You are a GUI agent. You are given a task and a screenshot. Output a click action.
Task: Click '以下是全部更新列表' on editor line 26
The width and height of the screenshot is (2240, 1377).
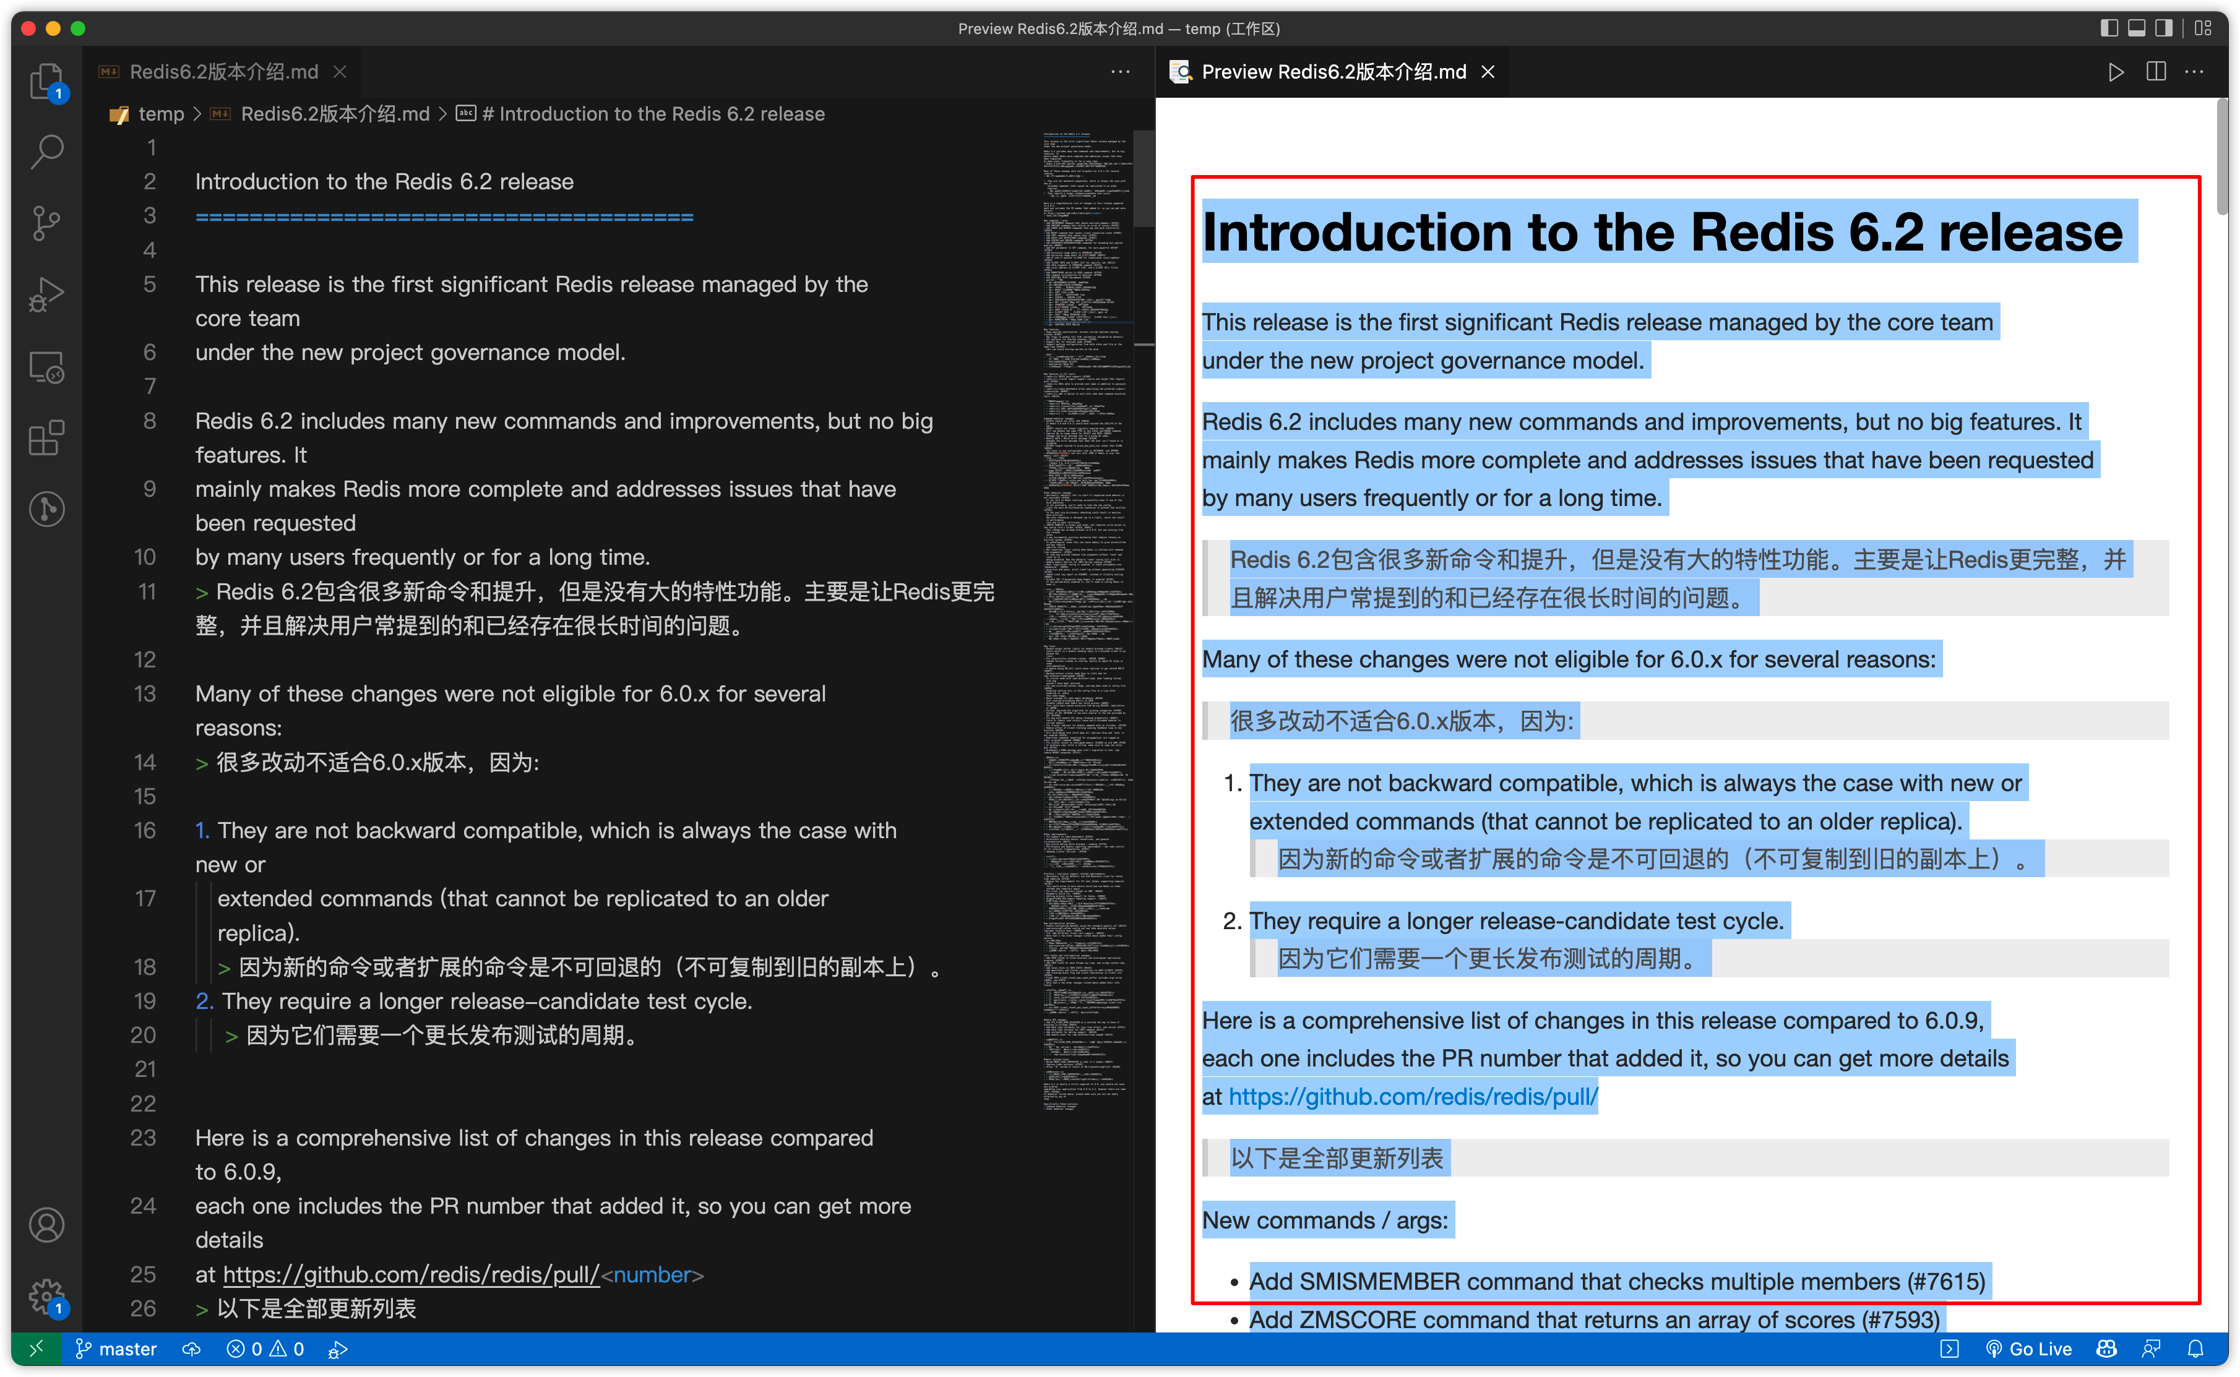pos(316,1309)
